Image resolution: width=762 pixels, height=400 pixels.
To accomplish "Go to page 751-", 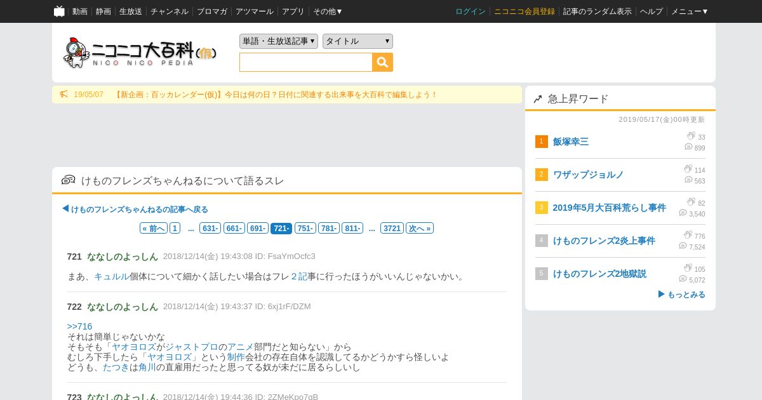I will pos(305,229).
